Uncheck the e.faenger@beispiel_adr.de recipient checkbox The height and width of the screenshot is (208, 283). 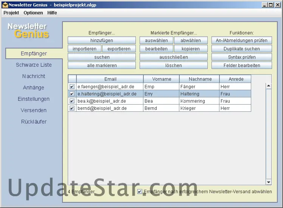(x=72, y=86)
